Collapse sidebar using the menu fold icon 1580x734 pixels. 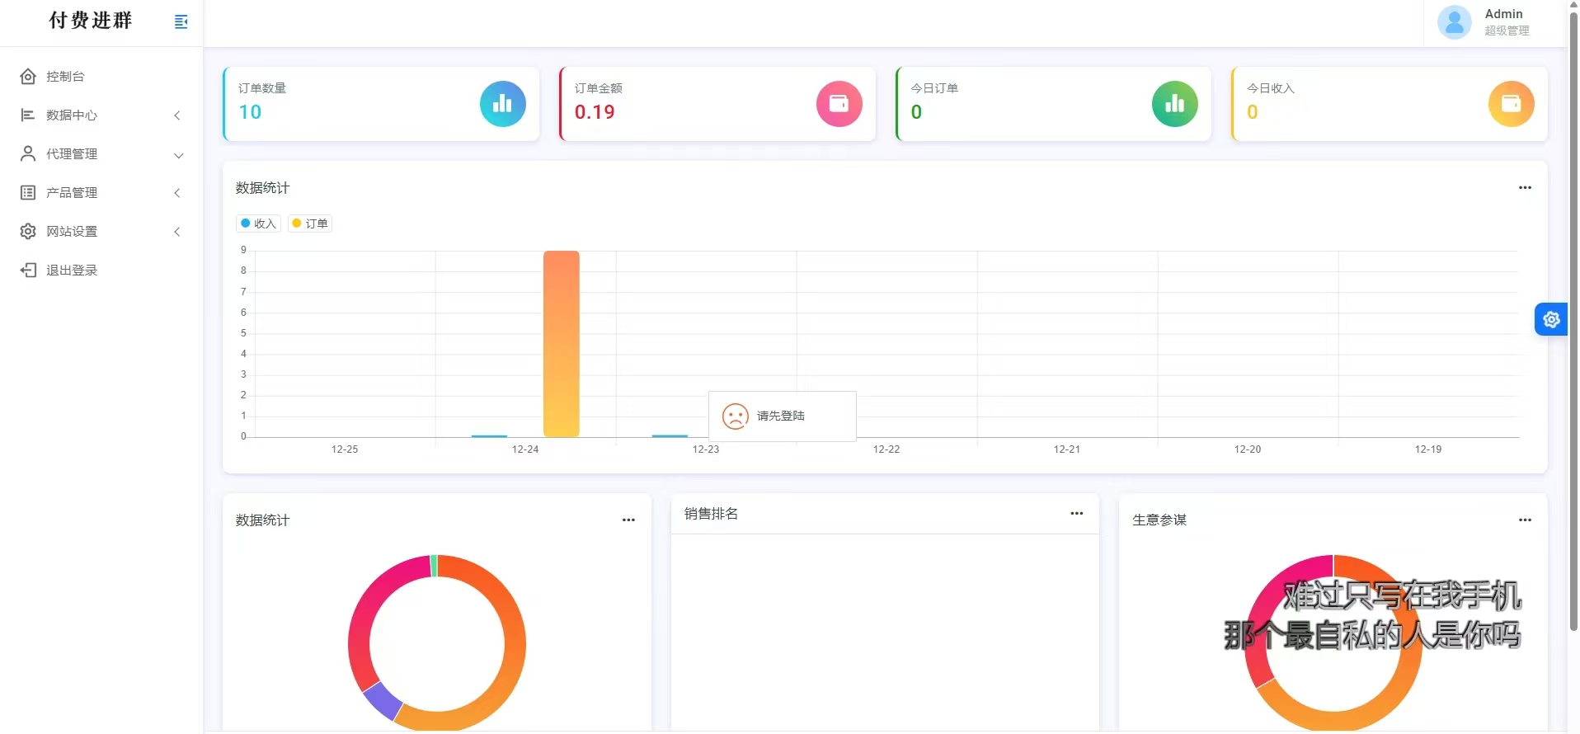point(181,21)
